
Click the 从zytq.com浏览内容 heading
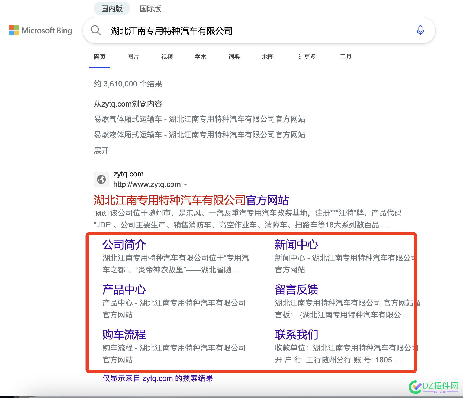[x=128, y=104]
